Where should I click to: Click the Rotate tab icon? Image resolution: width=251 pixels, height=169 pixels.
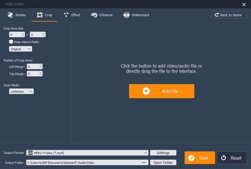[10, 15]
